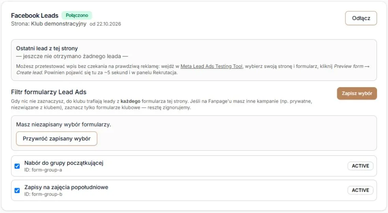
Task: Click ACTIVE badge for Zapisy na zajęcia popołudniowe
Action: click(360, 190)
